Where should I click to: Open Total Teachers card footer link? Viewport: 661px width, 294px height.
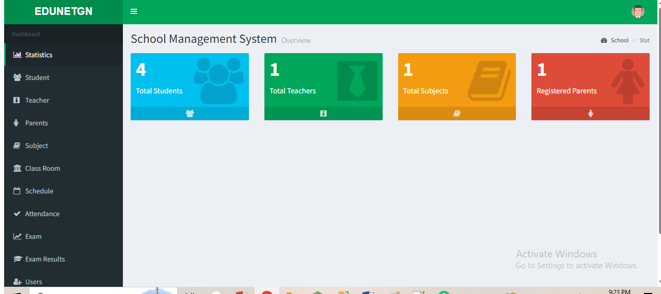[323, 113]
